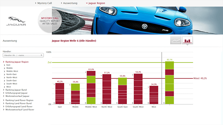The height and width of the screenshot is (125, 223).
Task: Switch to line chart view icon
Action: click(x=176, y=40)
